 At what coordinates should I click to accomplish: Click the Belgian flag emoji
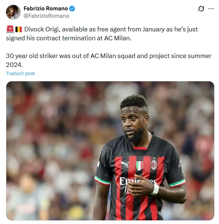[18, 30]
